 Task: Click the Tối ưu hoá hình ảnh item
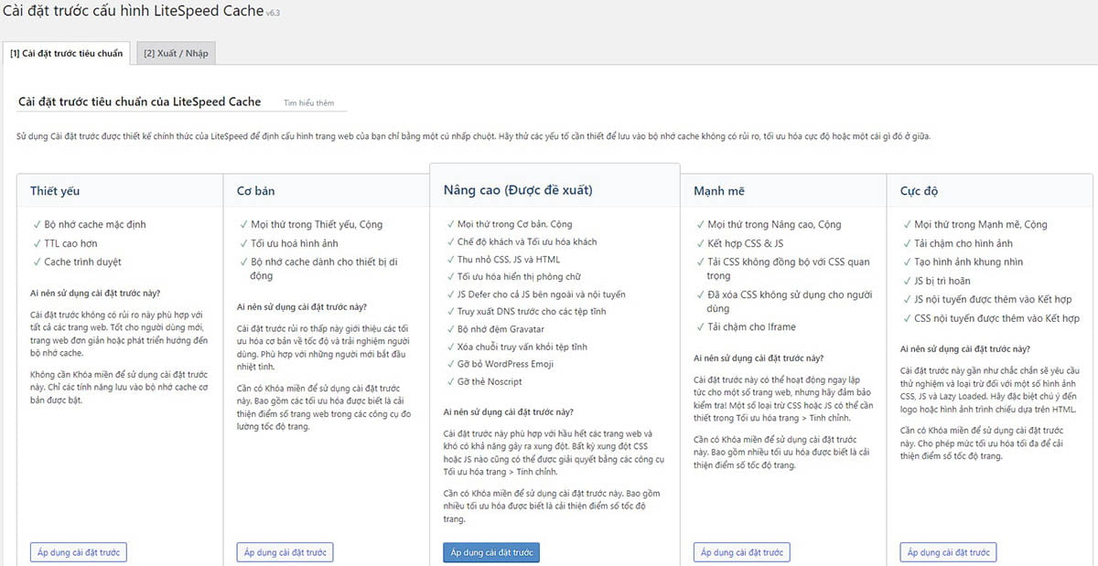point(295,243)
